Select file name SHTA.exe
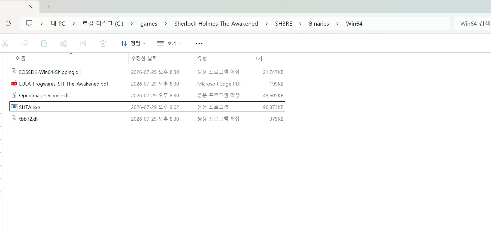Viewport: 491px width, 234px height. [x=29, y=107]
